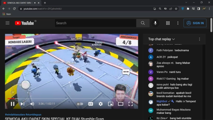Open Chrome's three-dot menu

209,9
